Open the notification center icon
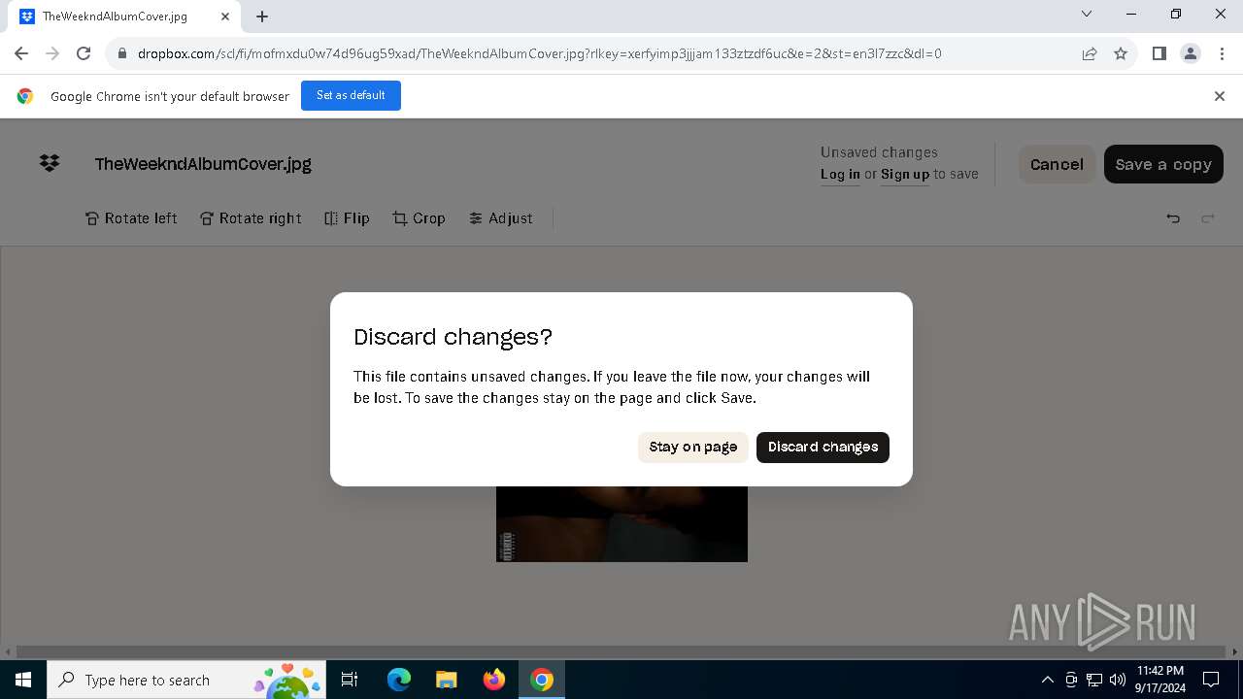The height and width of the screenshot is (699, 1243). coord(1211,680)
